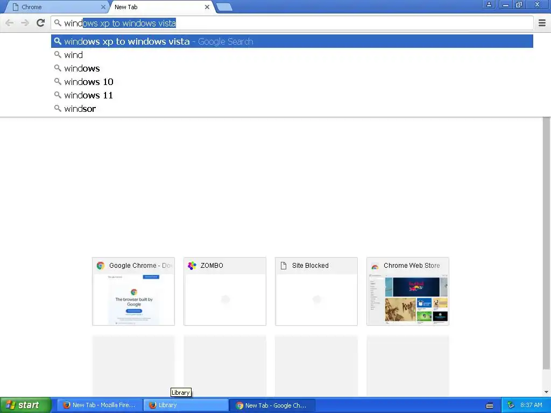Click the Chrome logo icon on Google Chrome tile
Screen dimensions: 551x413
pos(101,266)
